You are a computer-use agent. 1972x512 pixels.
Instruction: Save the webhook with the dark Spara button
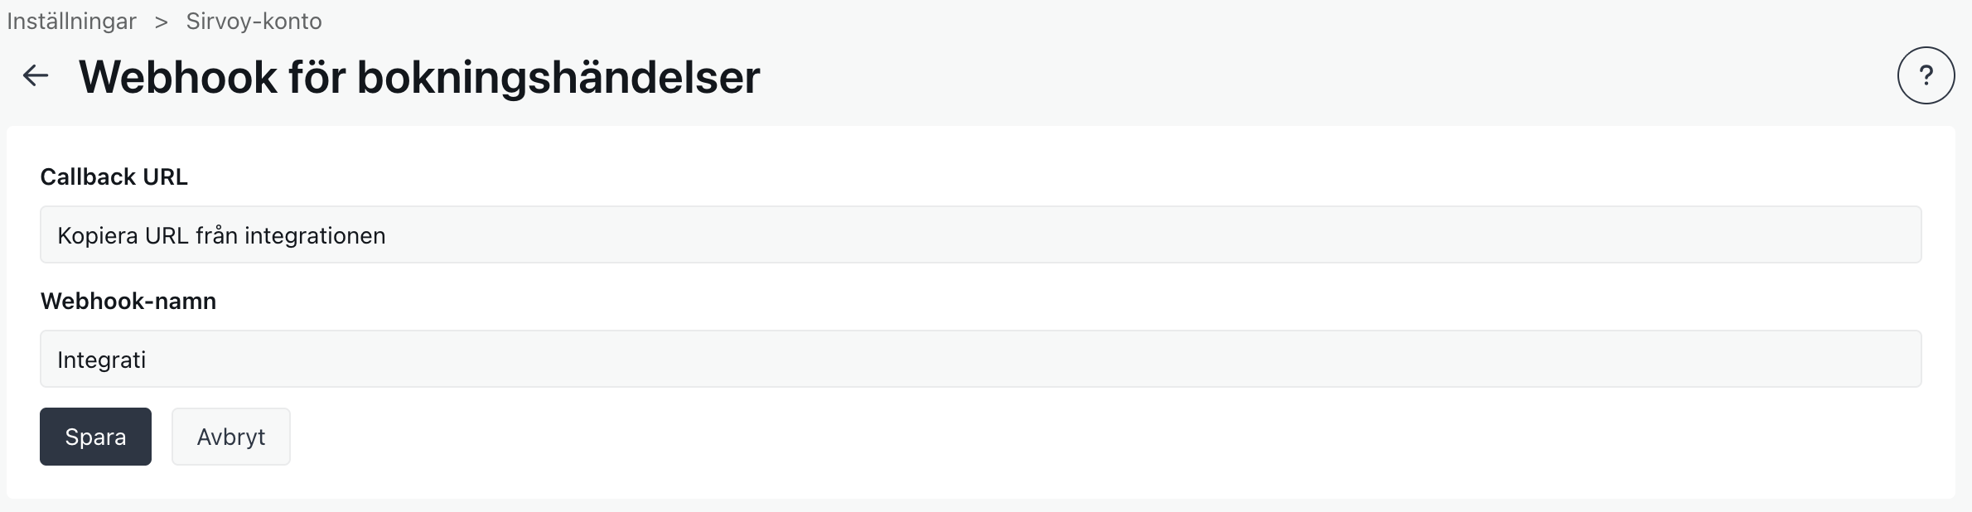pyautogui.click(x=95, y=437)
